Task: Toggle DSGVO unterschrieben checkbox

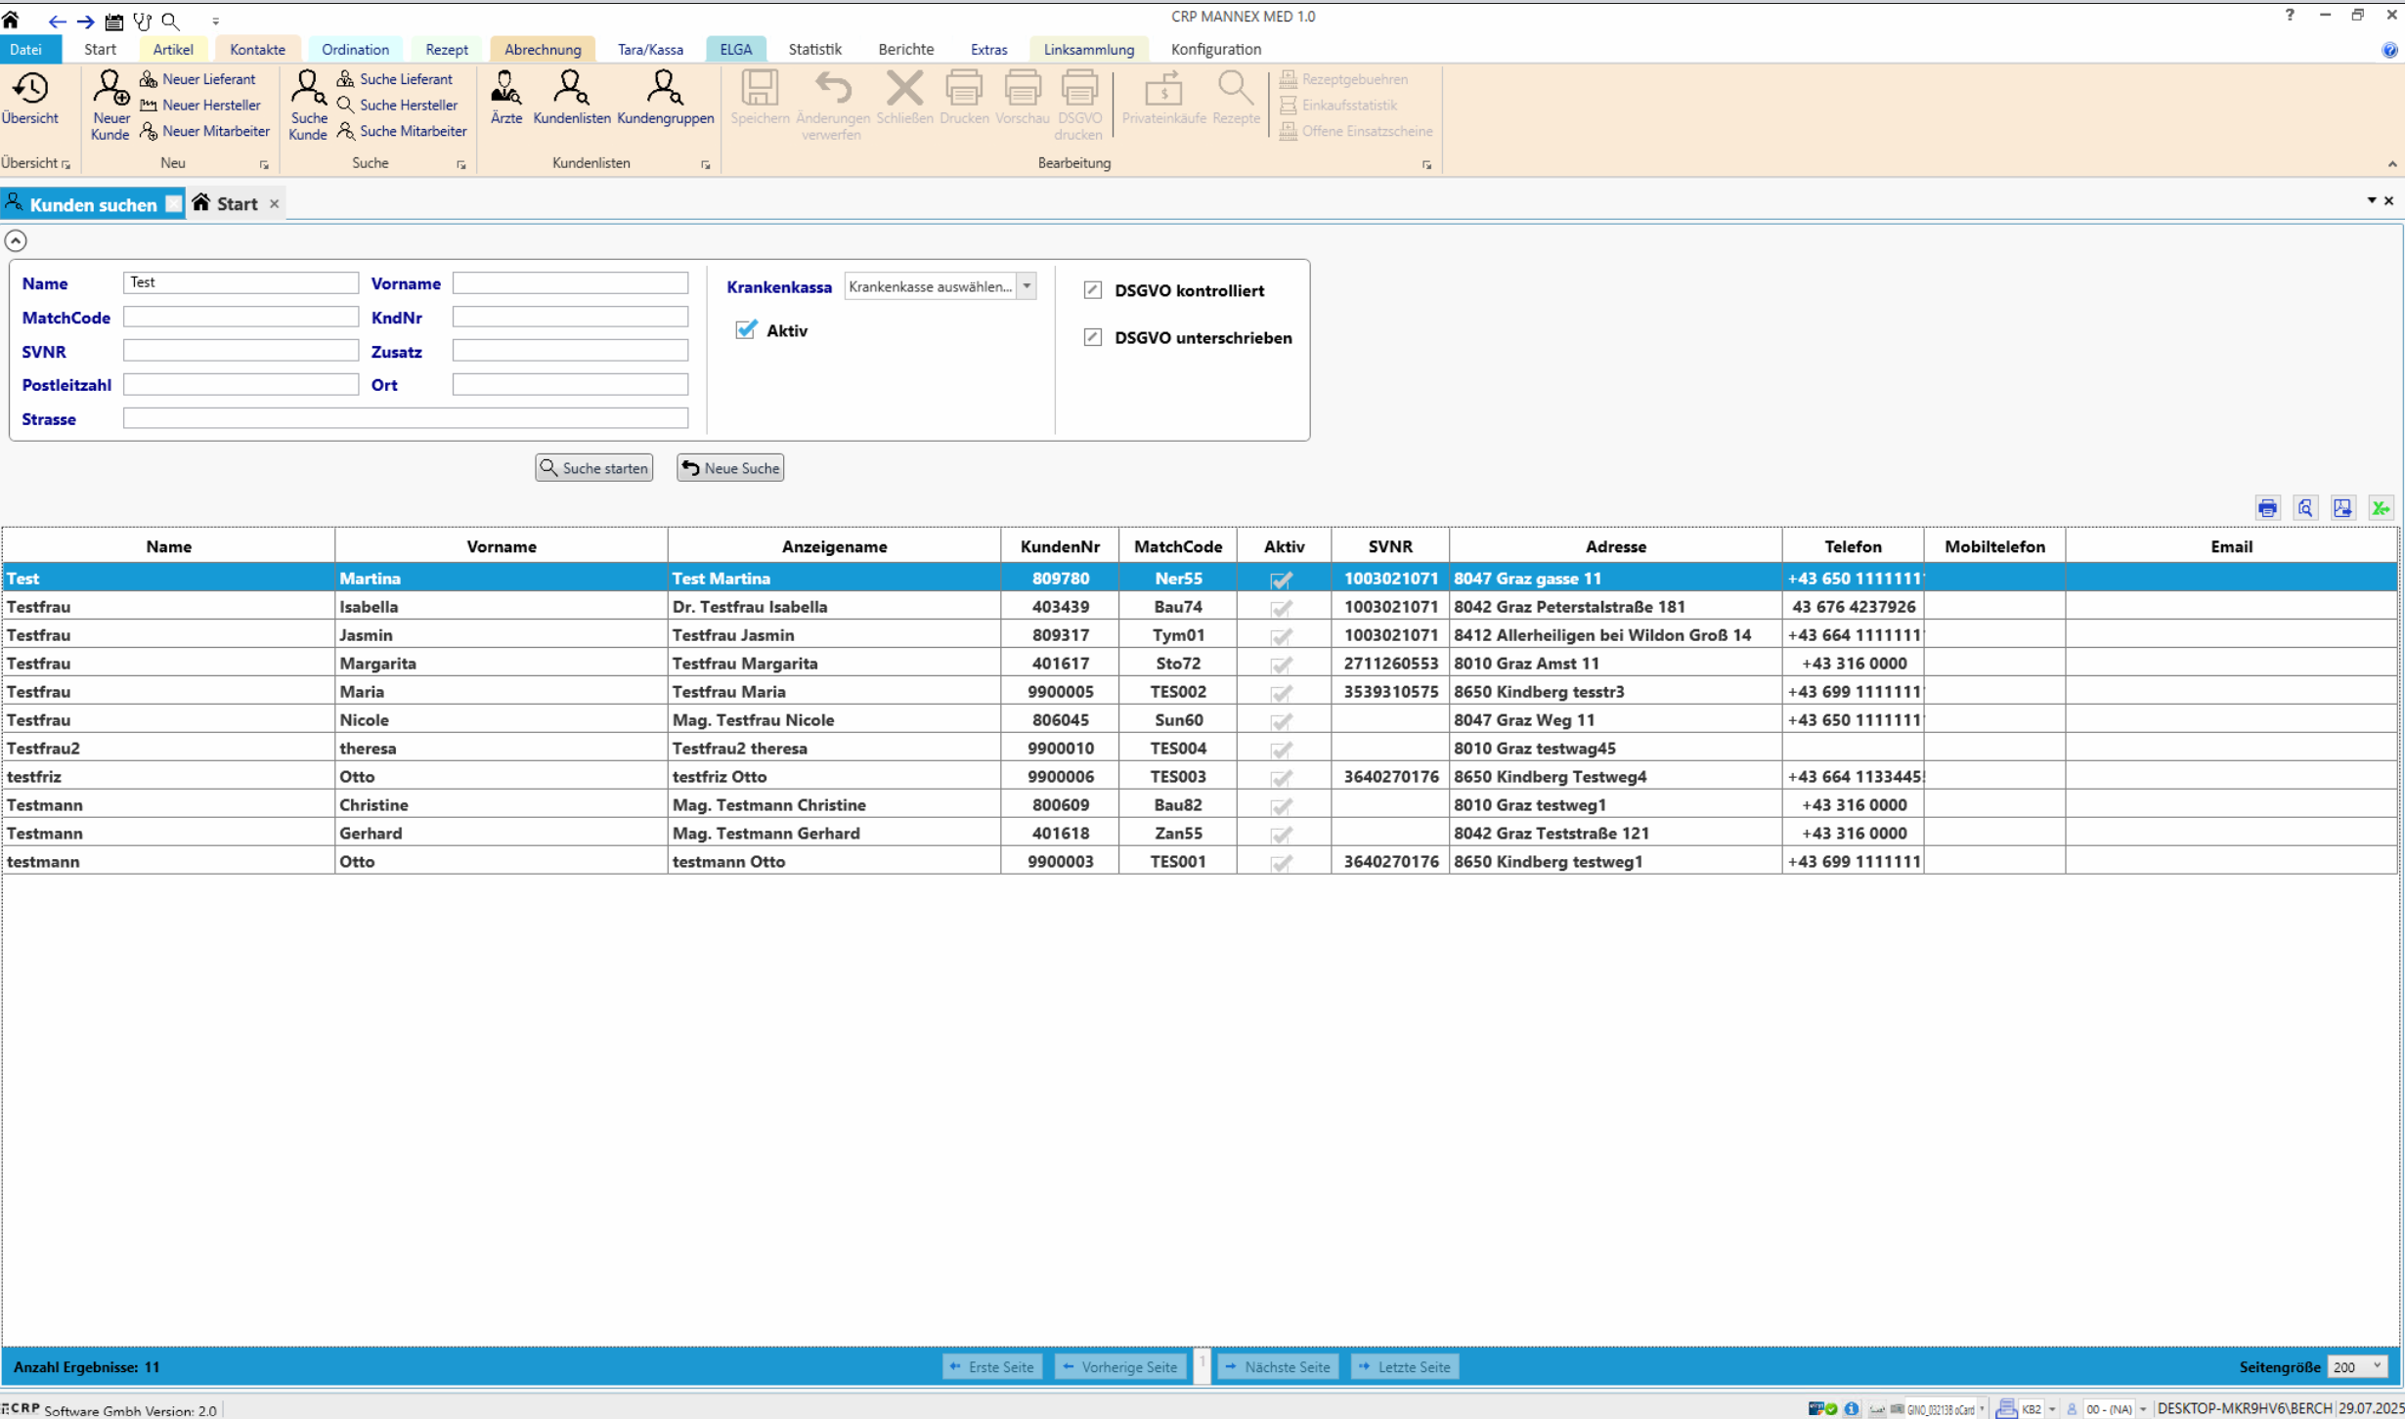Action: tap(1093, 337)
